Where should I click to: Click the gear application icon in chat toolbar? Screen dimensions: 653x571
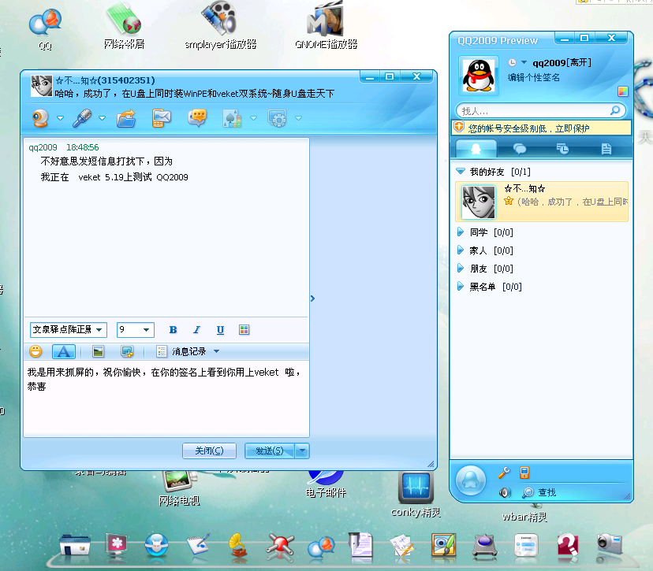277,118
